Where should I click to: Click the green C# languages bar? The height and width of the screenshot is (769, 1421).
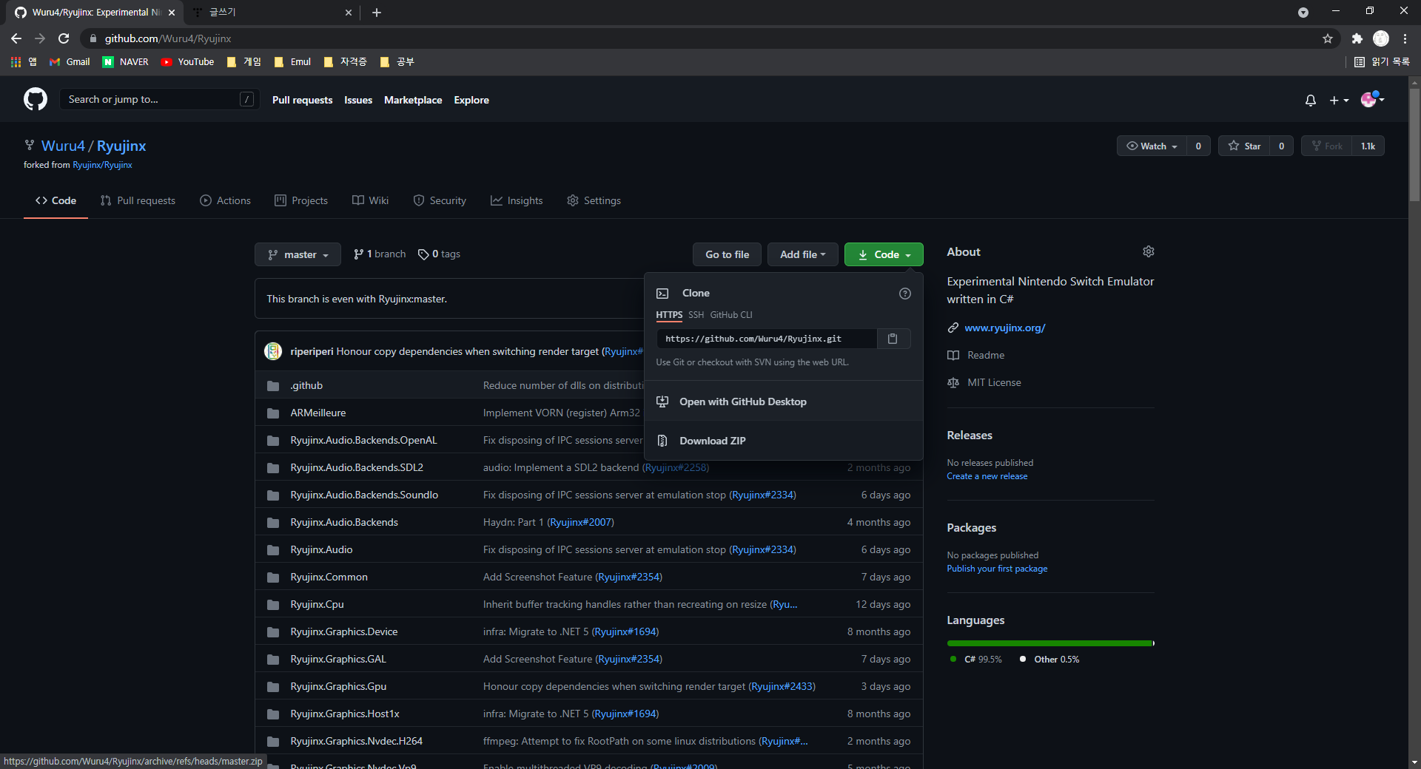pyautogui.click(x=1049, y=643)
